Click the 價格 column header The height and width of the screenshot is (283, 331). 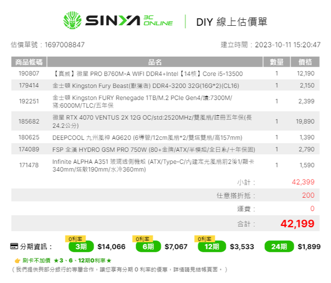pos(305,62)
